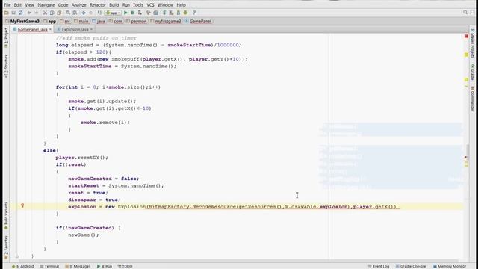
Task: Click the app breadcrumb folder
Action: click(x=50, y=22)
